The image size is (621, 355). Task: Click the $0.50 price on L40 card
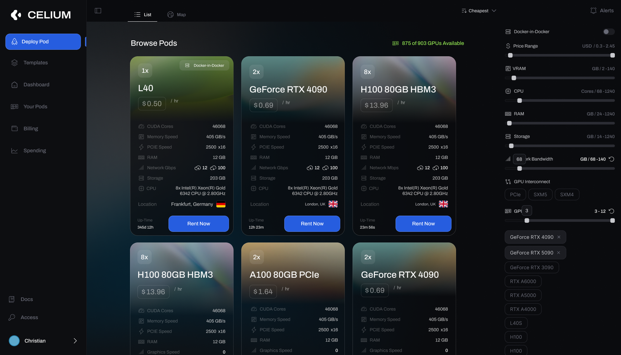point(152,104)
